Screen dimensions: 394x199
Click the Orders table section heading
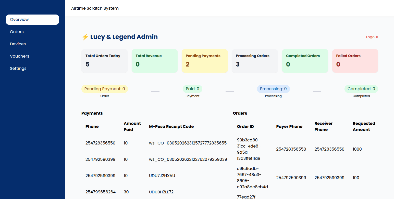coord(240,113)
